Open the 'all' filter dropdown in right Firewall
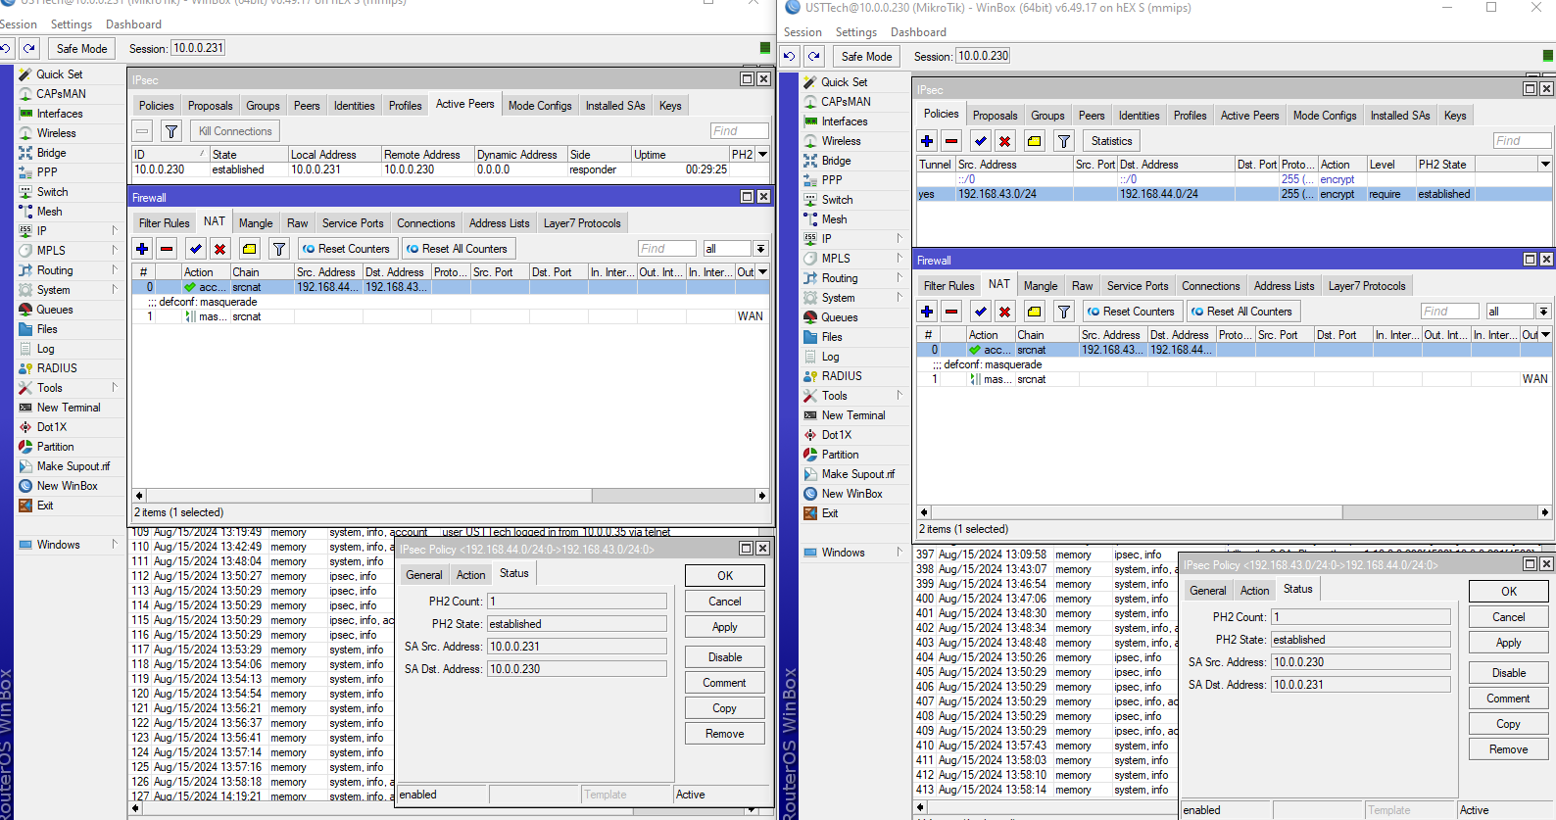This screenshot has width=1556, height=820. pos(1543,312)
